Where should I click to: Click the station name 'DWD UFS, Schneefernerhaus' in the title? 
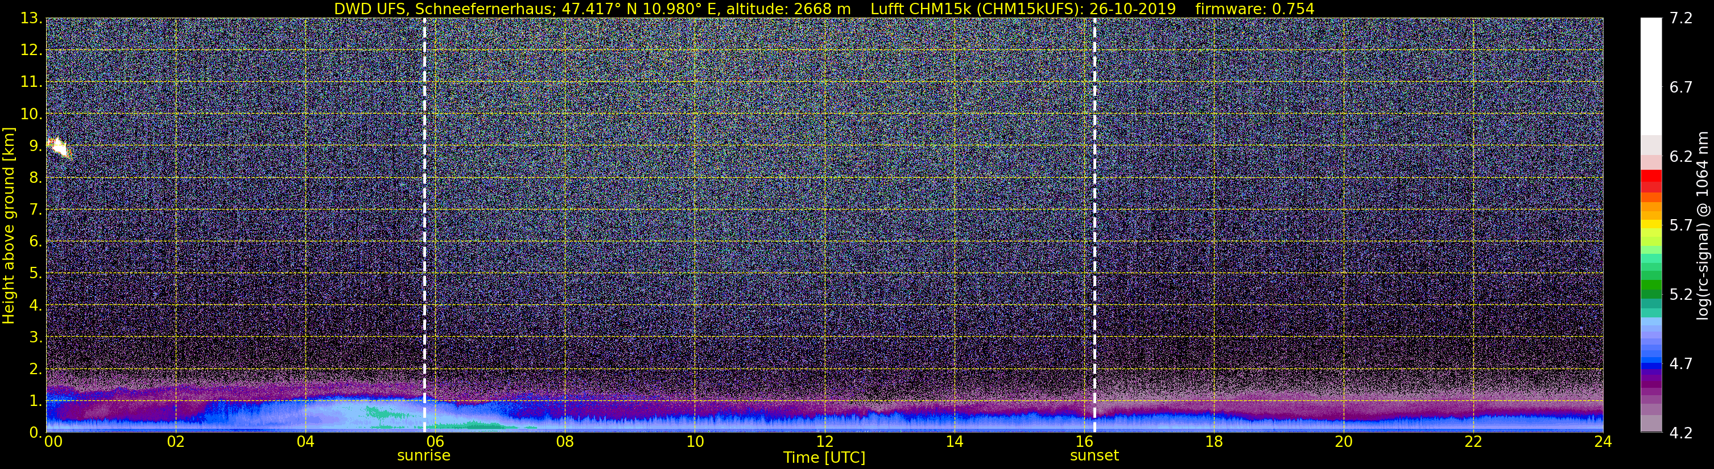443,9
